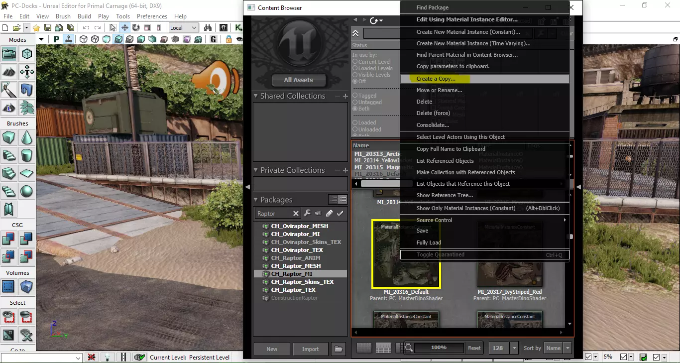Open the Local coordinate system dropdown
The height and width of the screenshot is (363, 680).
tap(183, 28)
